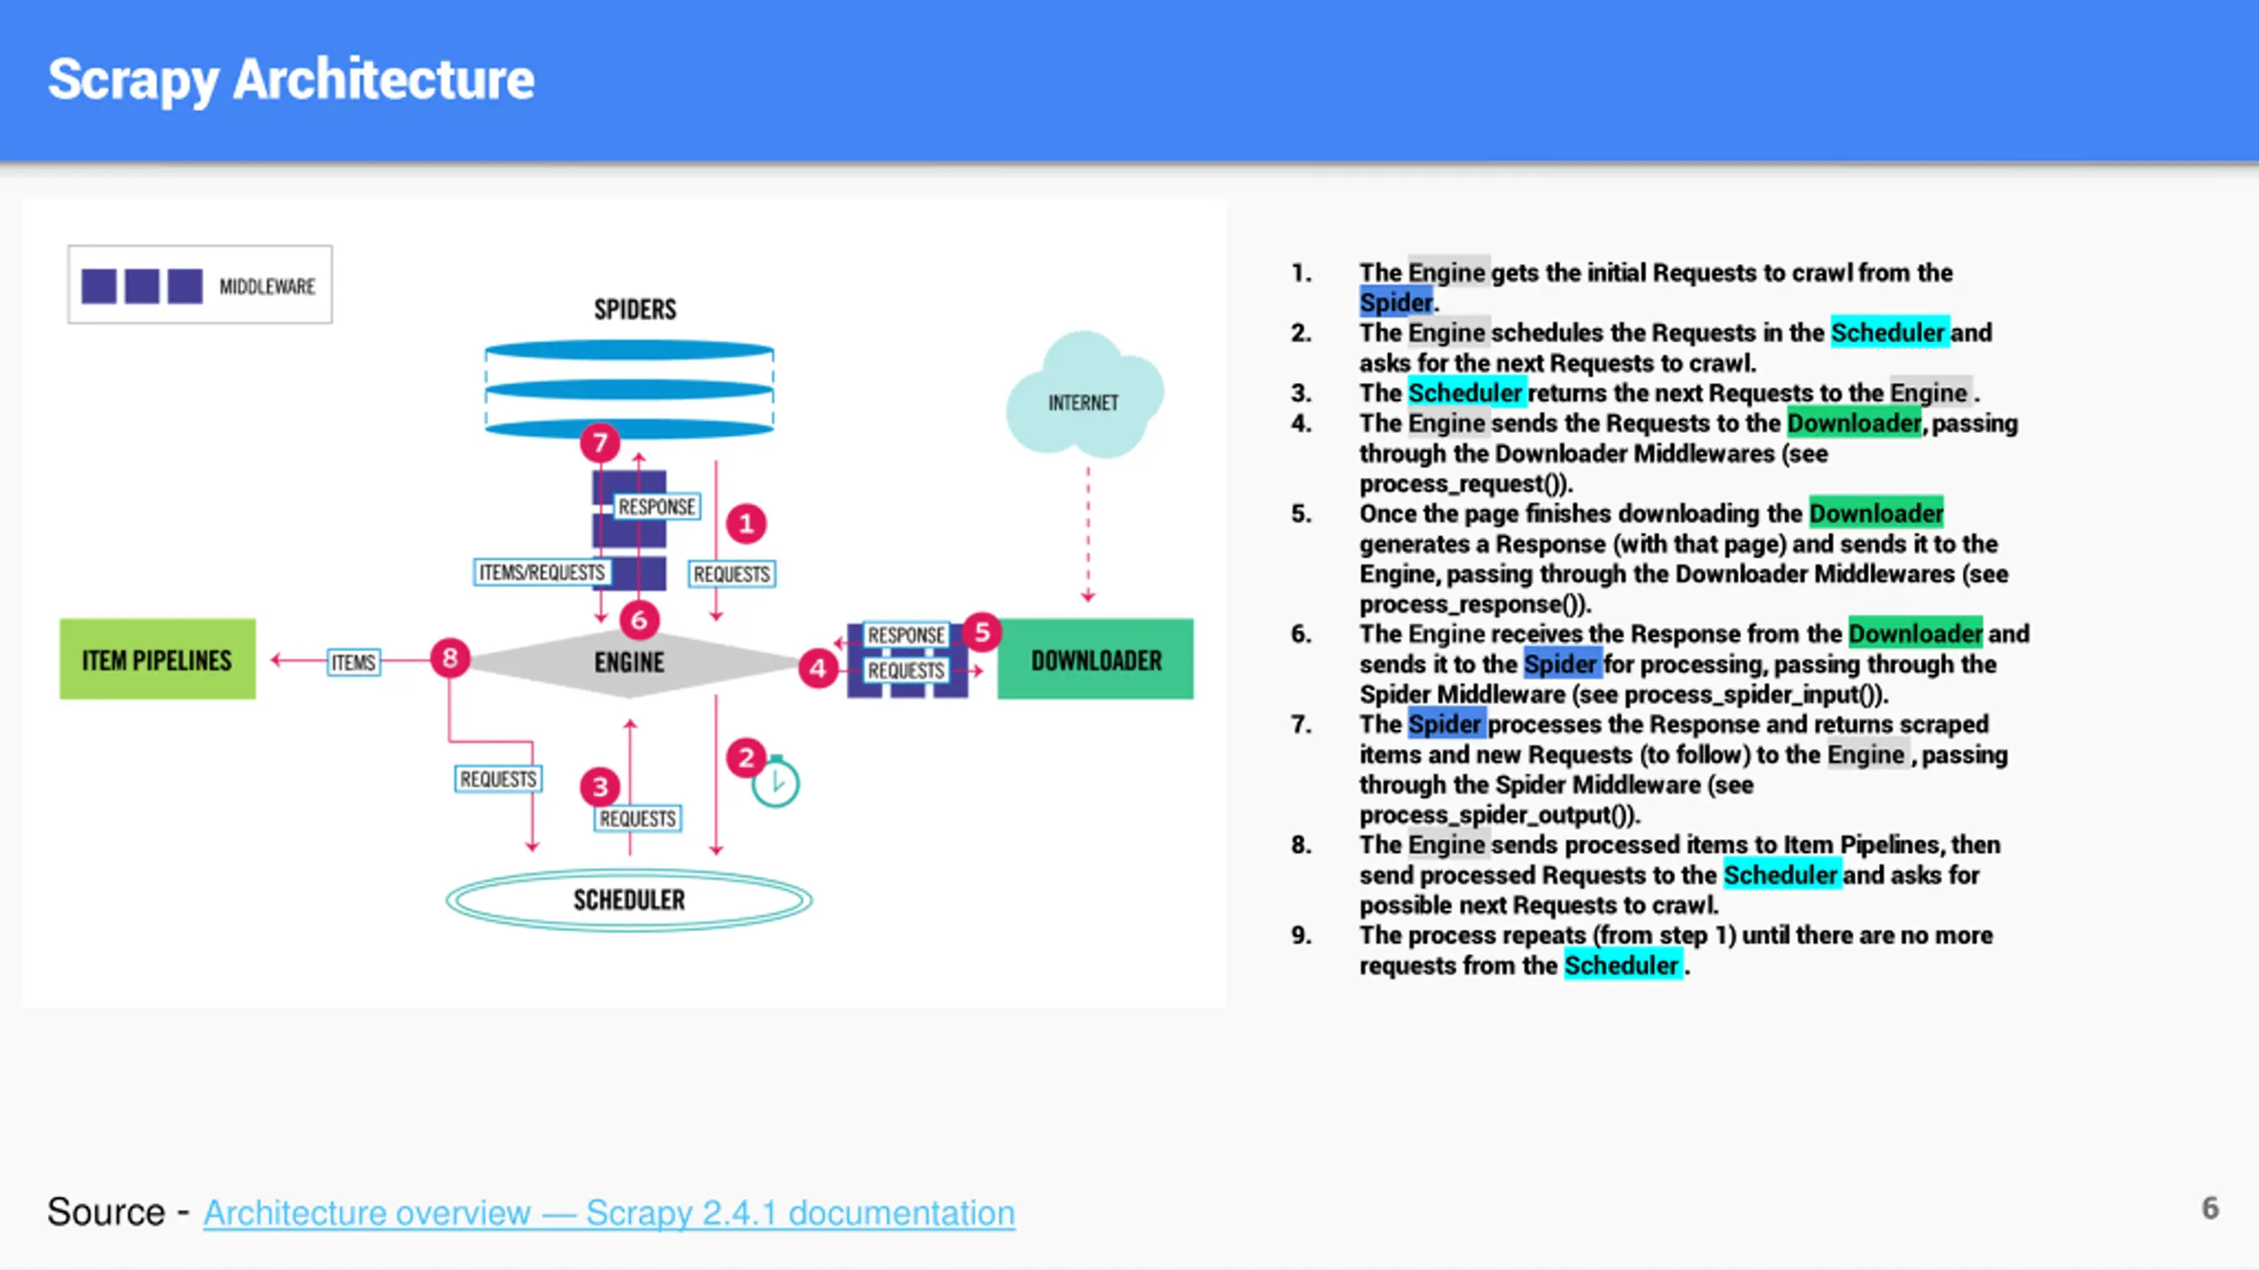The width and height of the screenshot is (2259, 1270).
Task: Click the Internet cloud shape
Action: tap(1084, 396)
